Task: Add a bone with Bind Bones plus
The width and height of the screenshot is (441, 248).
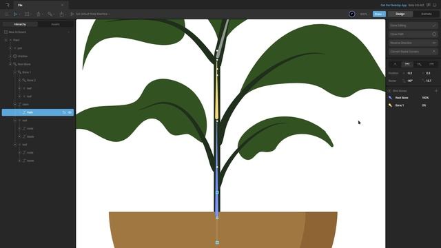Action: (x=436, y=91)
